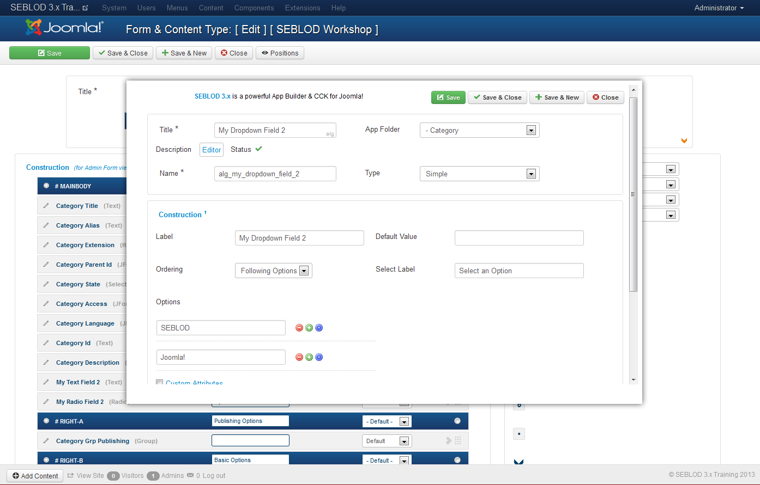Click the pencil icon beside Category Grp Publishing
The image size is (760, 485).
(x=46, y=441)
